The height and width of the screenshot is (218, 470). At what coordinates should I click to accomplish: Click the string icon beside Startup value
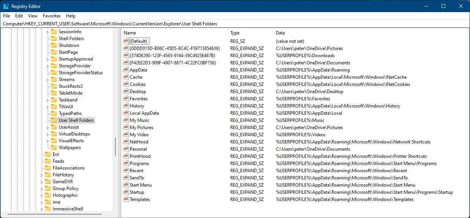(126, 192)
